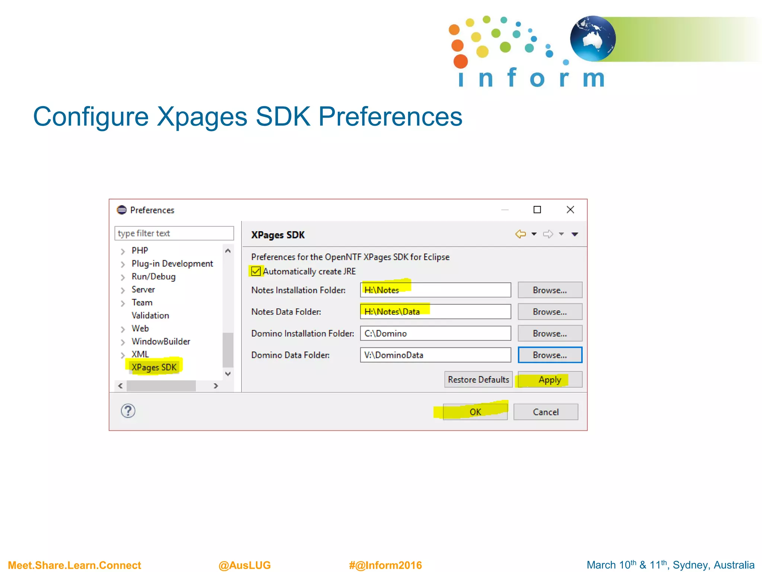
Task: Maximize the Preferences dialog window
Action: [537, 210]
